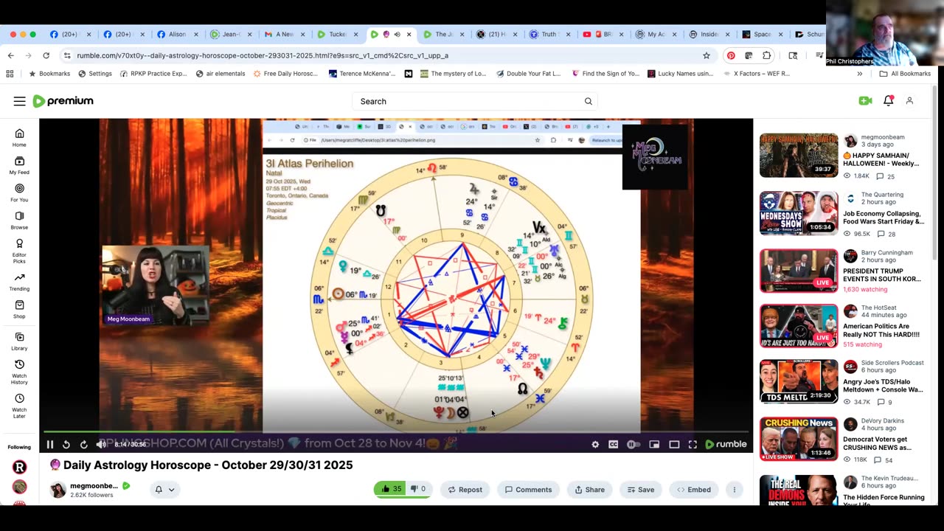The image size is (944, 531).
Task: Click the Pinterest extension icon
Action: [731, 55]
